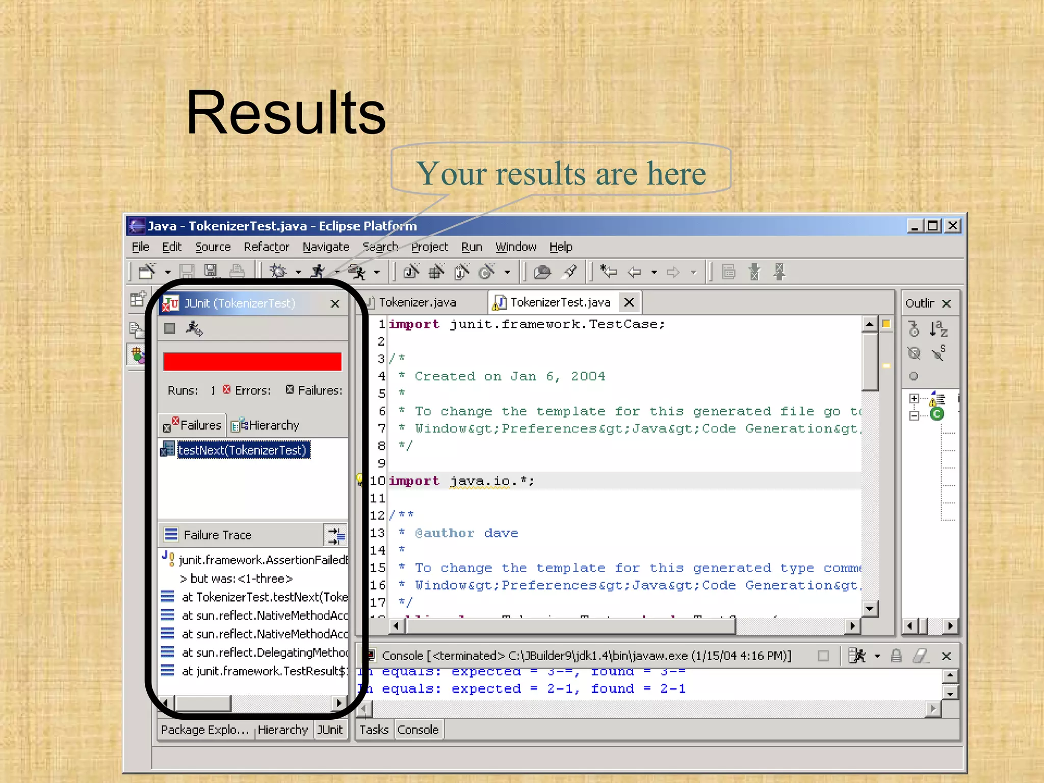Click the Debug bug icon
The image size is (1044, 783).
tap(278, 272)
